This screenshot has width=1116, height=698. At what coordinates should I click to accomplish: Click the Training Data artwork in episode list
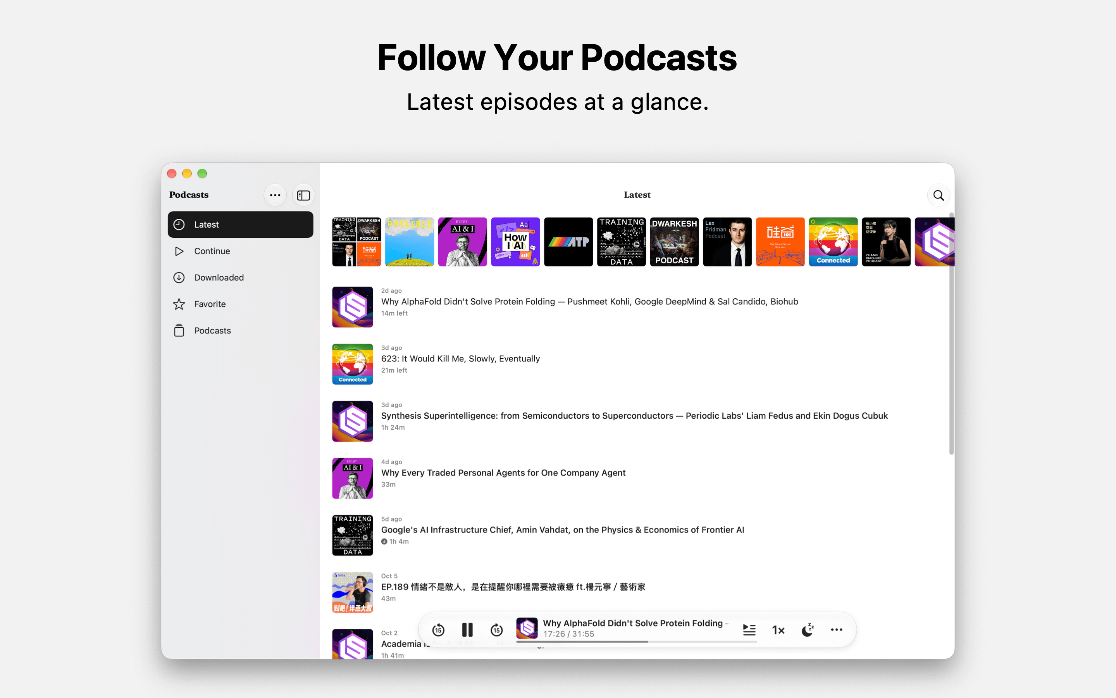coord(352,536)
